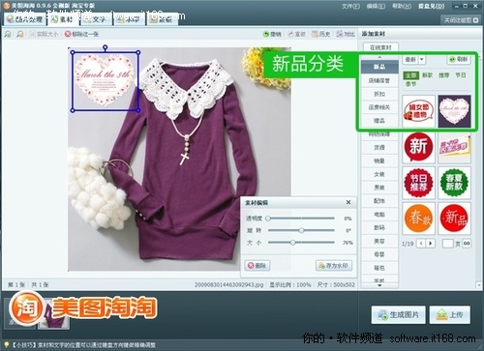
Task: Switch to the 图片处理 tab
Action: [x=25, y=19]
